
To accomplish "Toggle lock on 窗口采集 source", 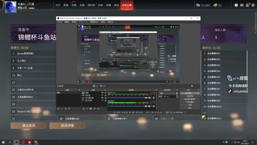I will [105, 100].
